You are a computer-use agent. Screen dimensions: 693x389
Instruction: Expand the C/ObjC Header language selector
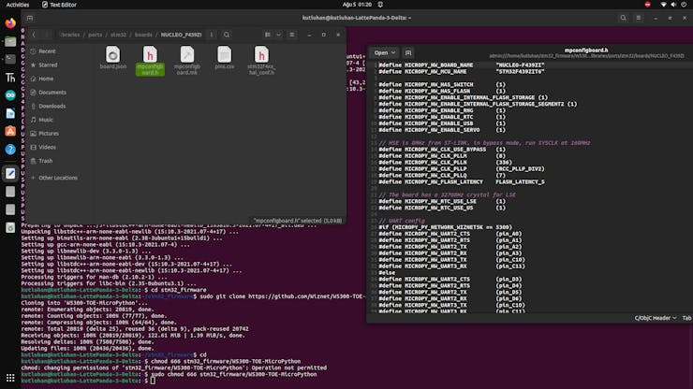pyautogui.click(x=657, y=318)
